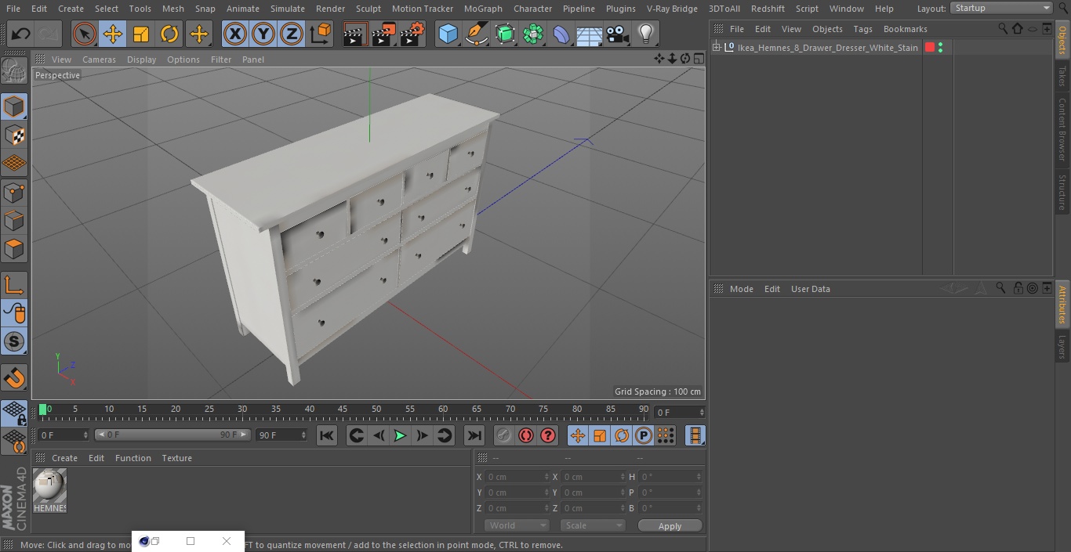Add an Array modeling object

(x=533, y=34)
